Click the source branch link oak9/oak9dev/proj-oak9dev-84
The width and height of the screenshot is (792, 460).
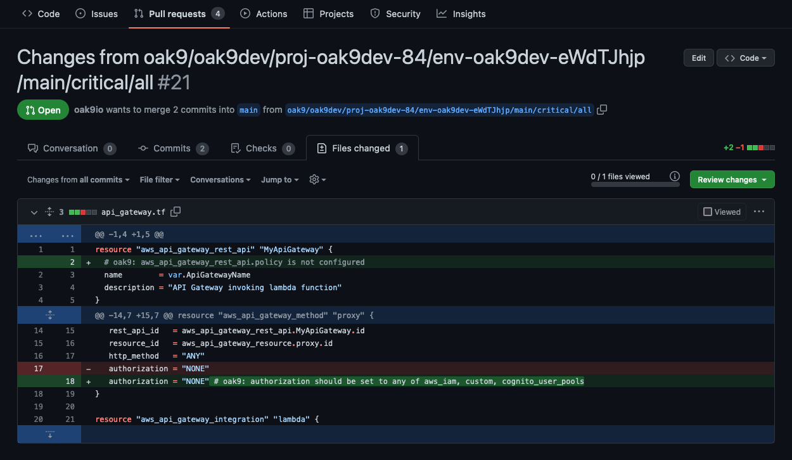point(440,110)
